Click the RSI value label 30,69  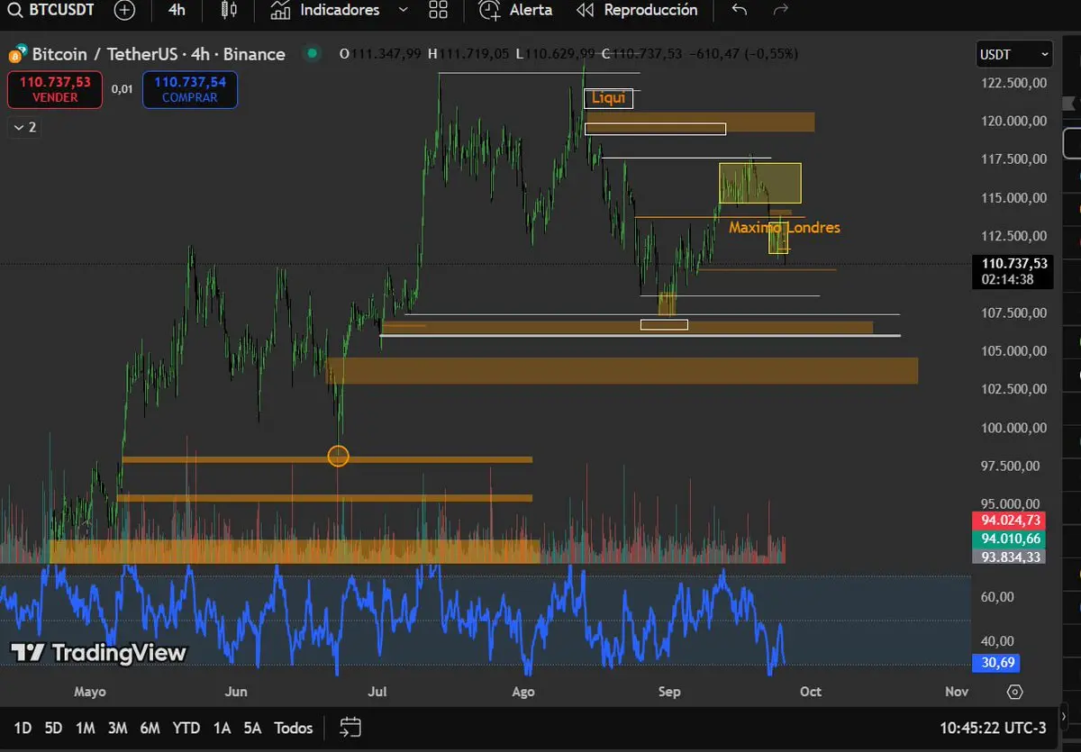coord(995,663)
